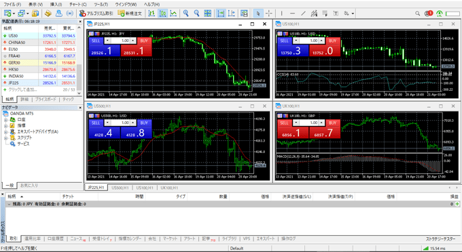Expand the 指標 tree node
Image resolution: width=462 pixels, height=252 pixels.
tap(5, 126)
